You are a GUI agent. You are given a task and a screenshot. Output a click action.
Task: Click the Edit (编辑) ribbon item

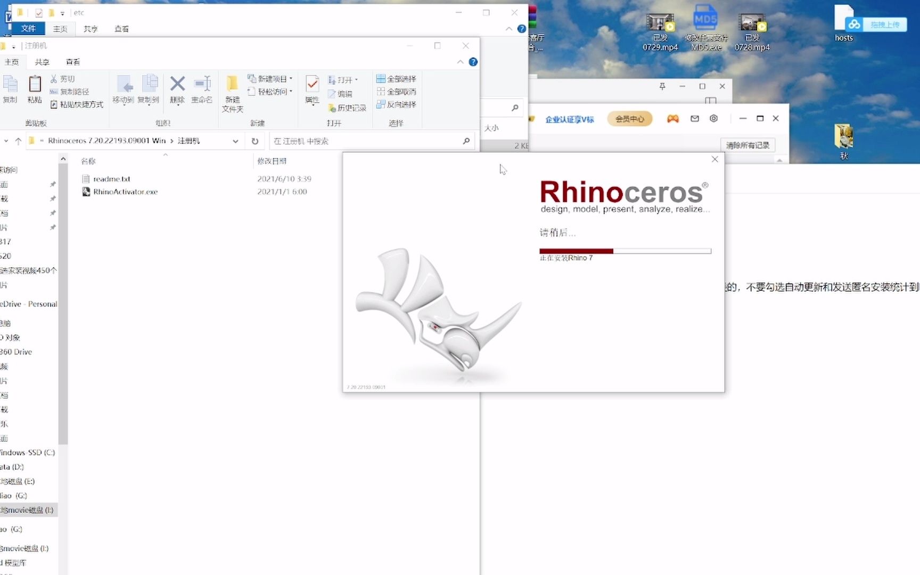pyautogui.click(x=340, y=94)
